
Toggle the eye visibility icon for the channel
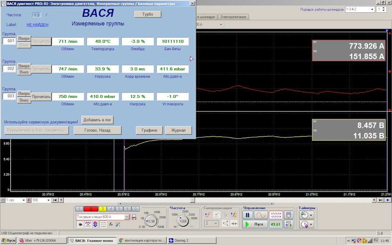[x=80, y=224]
